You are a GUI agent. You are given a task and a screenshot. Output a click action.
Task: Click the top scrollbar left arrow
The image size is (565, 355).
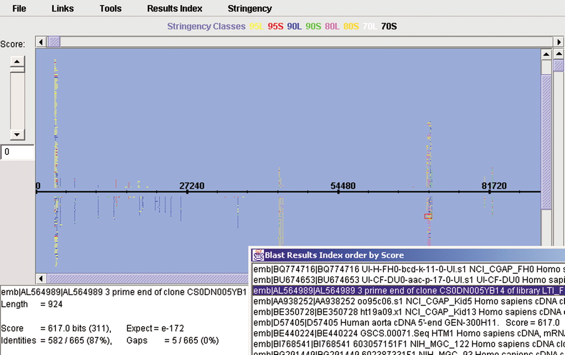pos(41,42)
